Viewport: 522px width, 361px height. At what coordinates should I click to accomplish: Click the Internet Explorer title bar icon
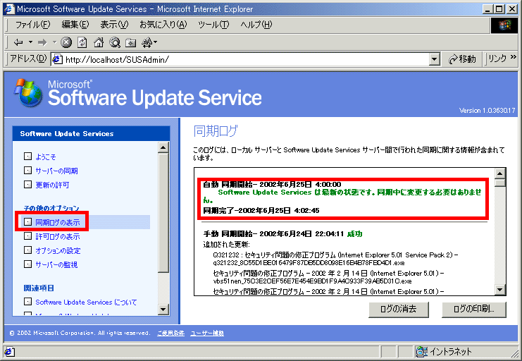9,9
